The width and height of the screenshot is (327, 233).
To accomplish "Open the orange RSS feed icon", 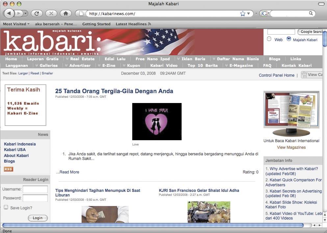I will (x=8, y=169).
